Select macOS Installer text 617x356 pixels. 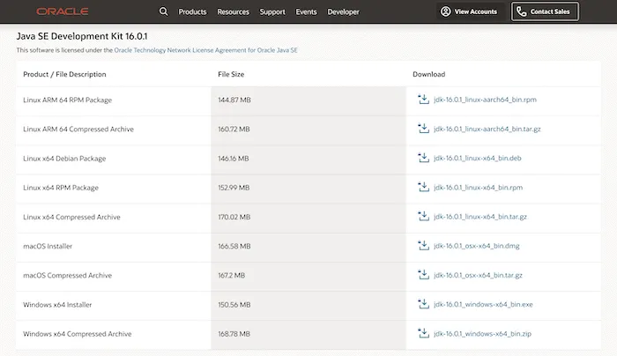[x=48, y=246]
